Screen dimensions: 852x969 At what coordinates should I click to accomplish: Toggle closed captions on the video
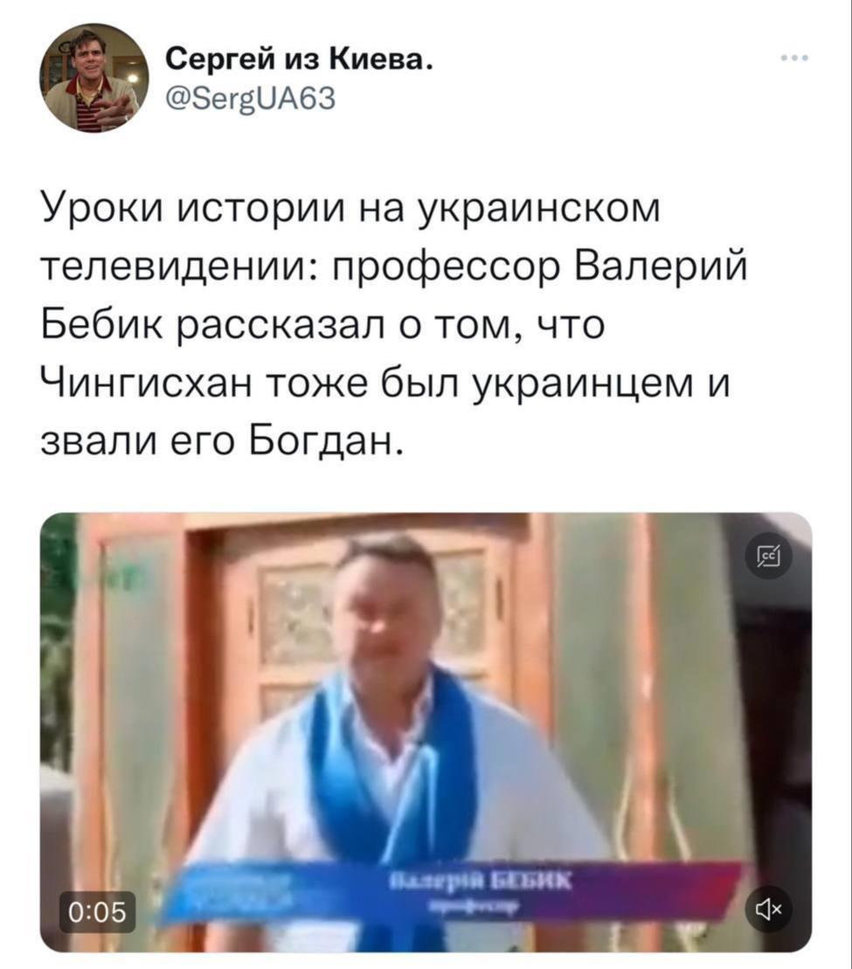tap(769, 557)
